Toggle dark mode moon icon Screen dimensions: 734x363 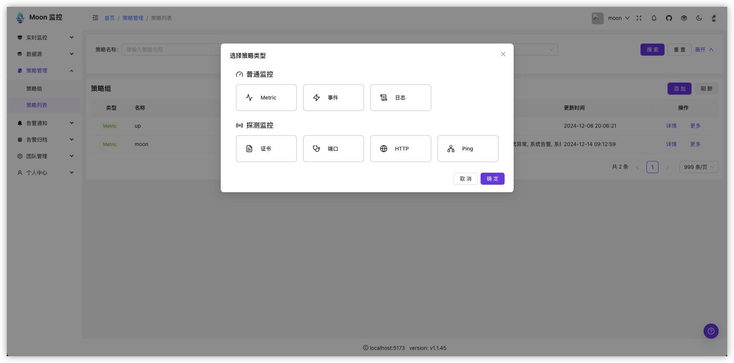tap(699, 18)
